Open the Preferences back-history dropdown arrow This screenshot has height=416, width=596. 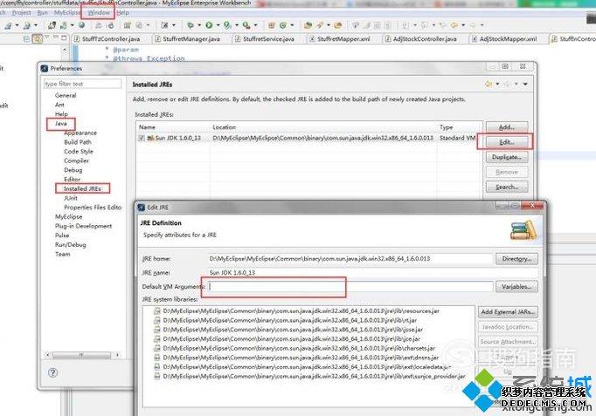(x=497, y=85)
